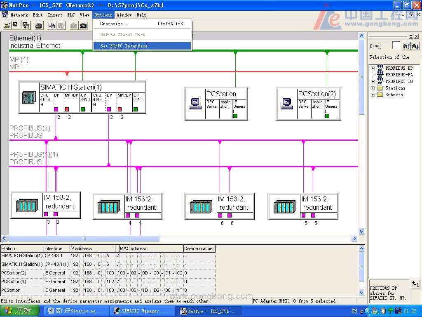Select the PROFIBUS DP catalog entry
The image size is (422, 317).
[x=399, y=68]
